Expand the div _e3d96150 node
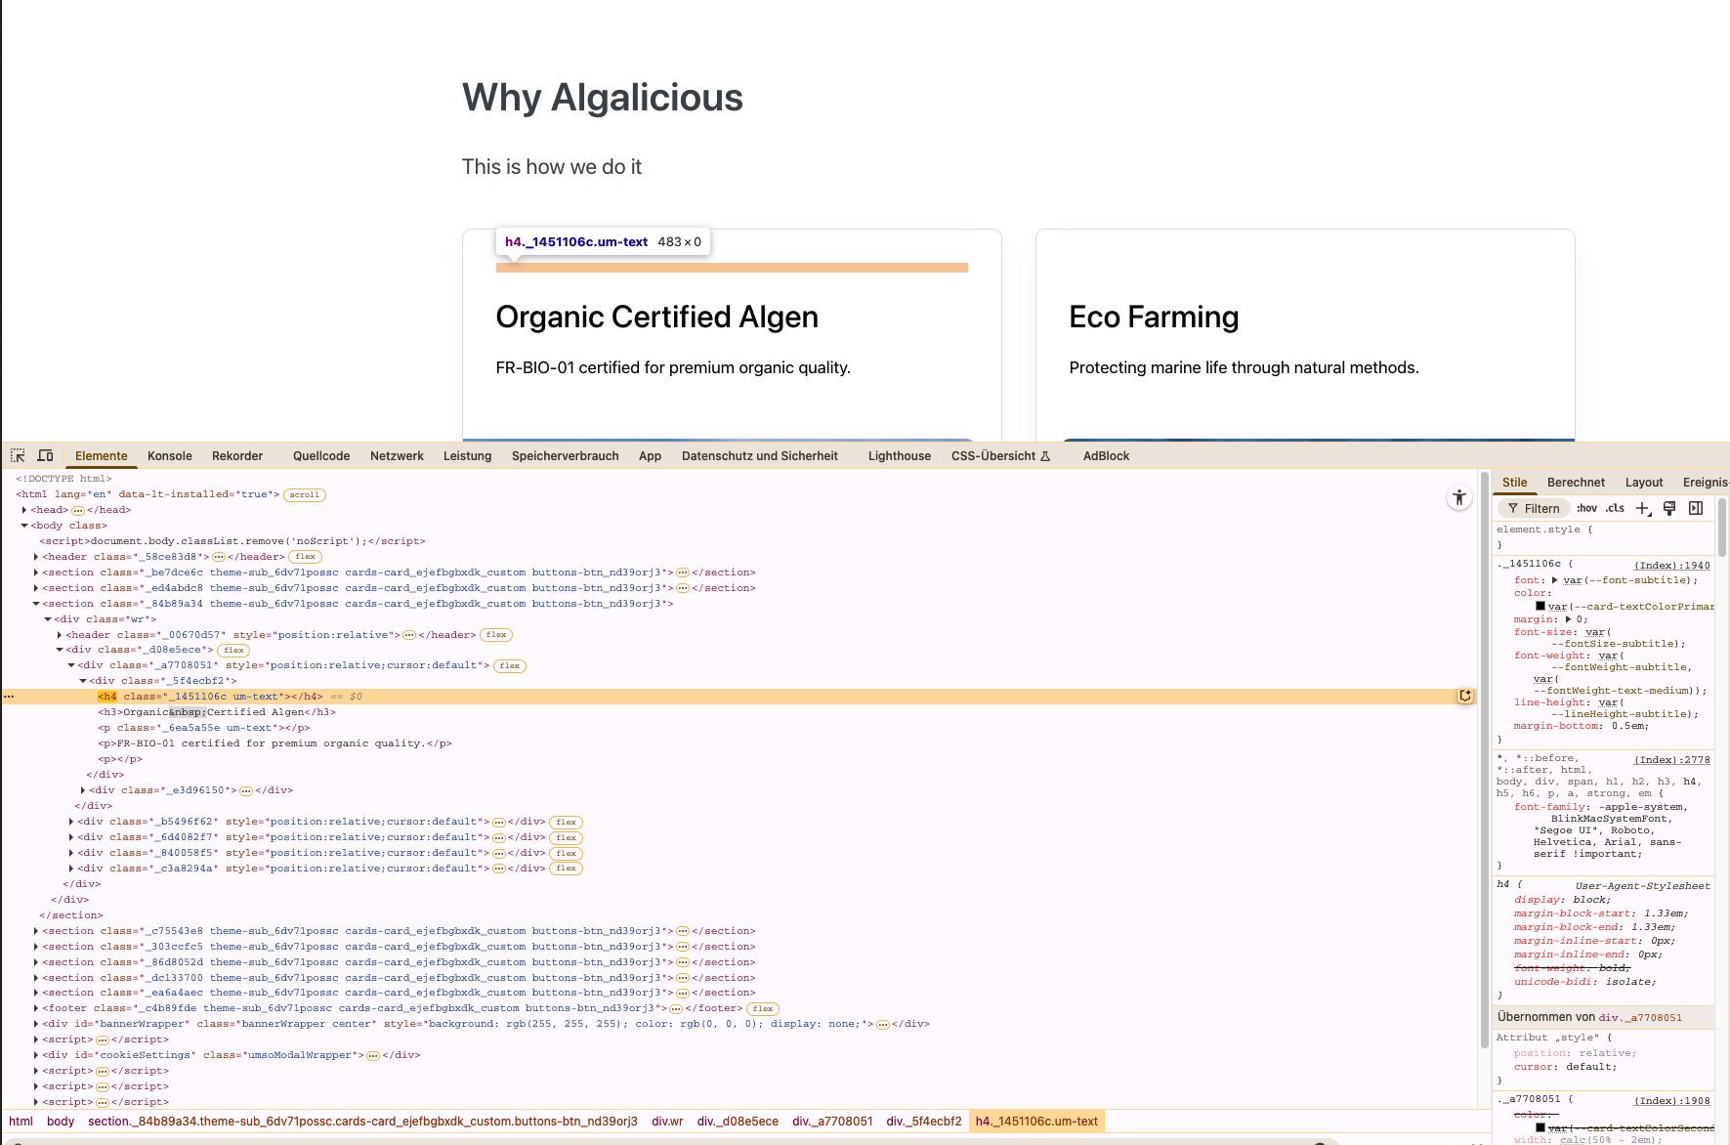Screen dimensions: 1730x1145 [83, 790]
